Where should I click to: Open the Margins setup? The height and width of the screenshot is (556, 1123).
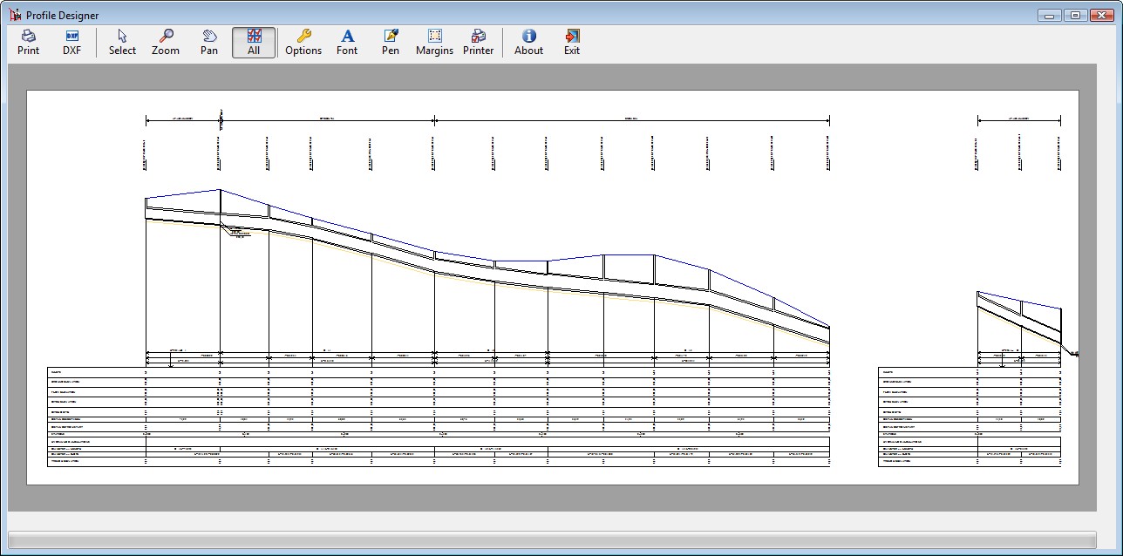pos(434,42)
